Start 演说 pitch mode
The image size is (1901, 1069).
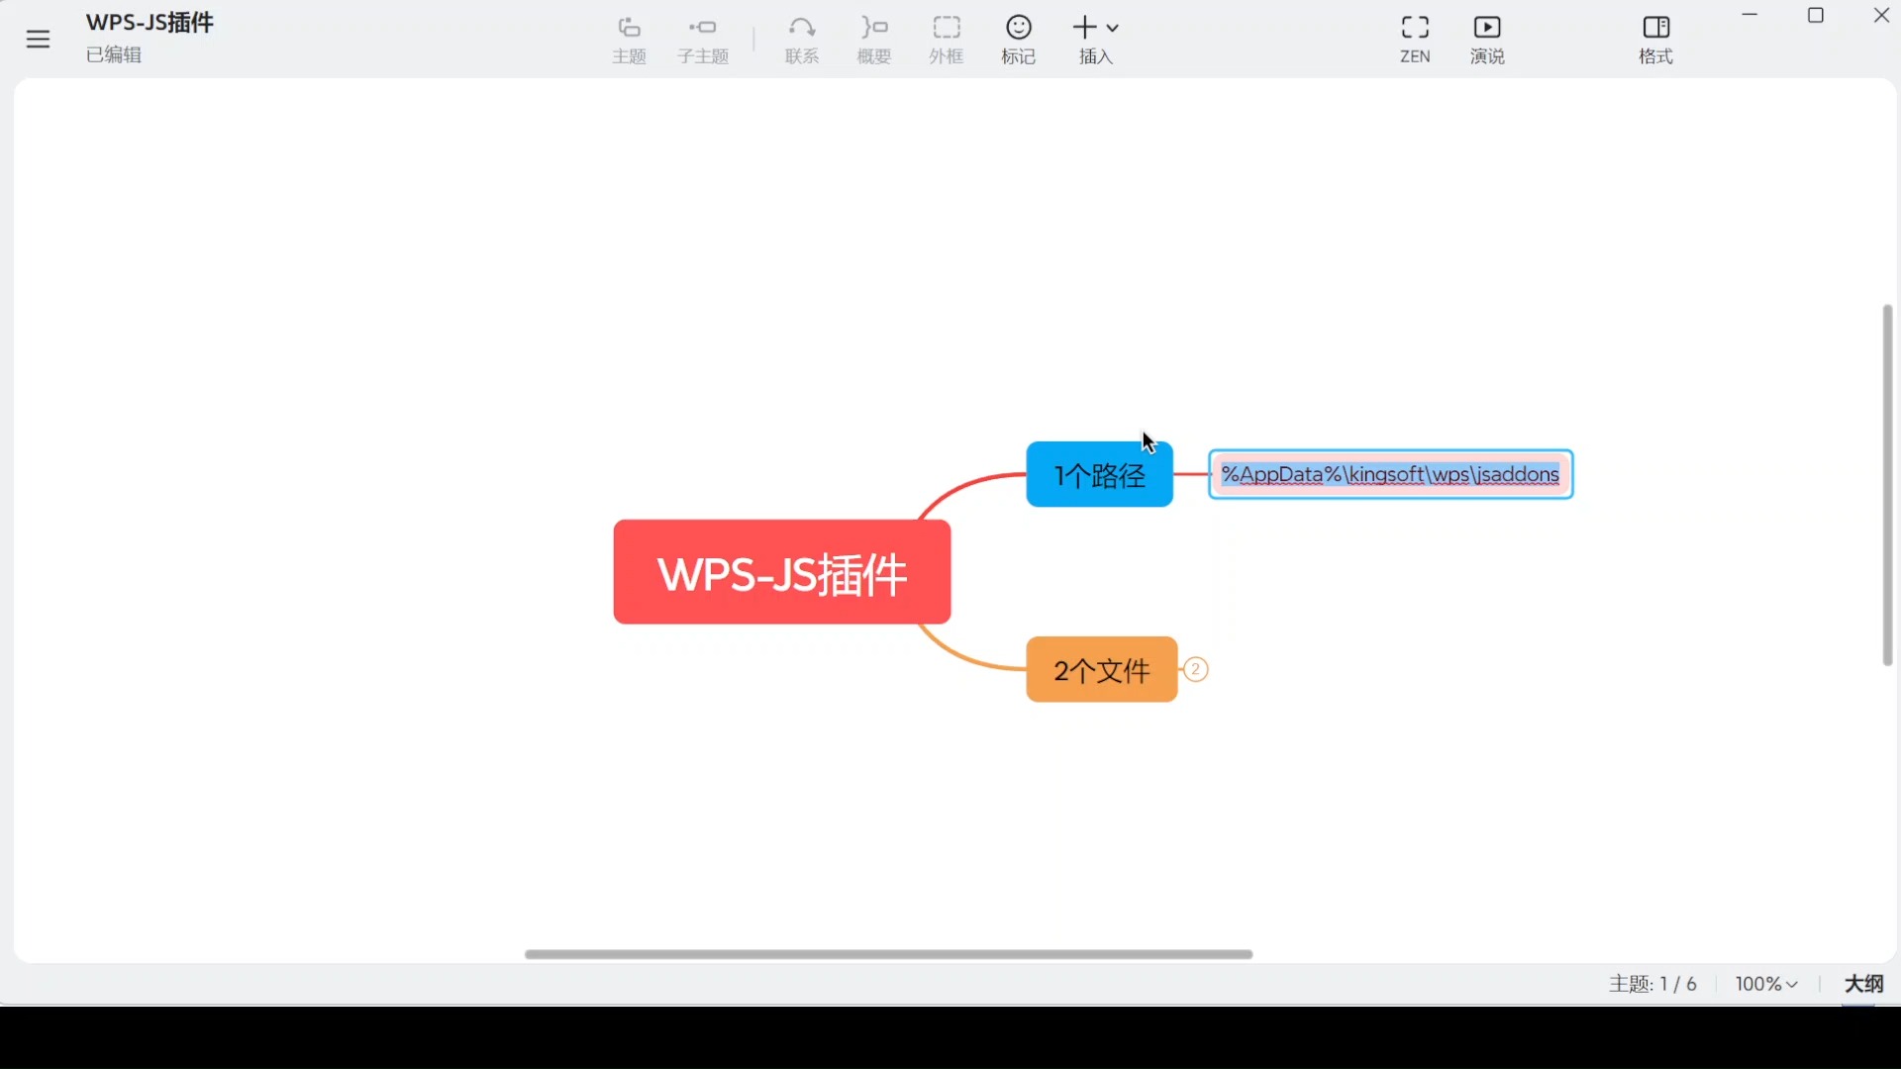tap(1487, 41)
